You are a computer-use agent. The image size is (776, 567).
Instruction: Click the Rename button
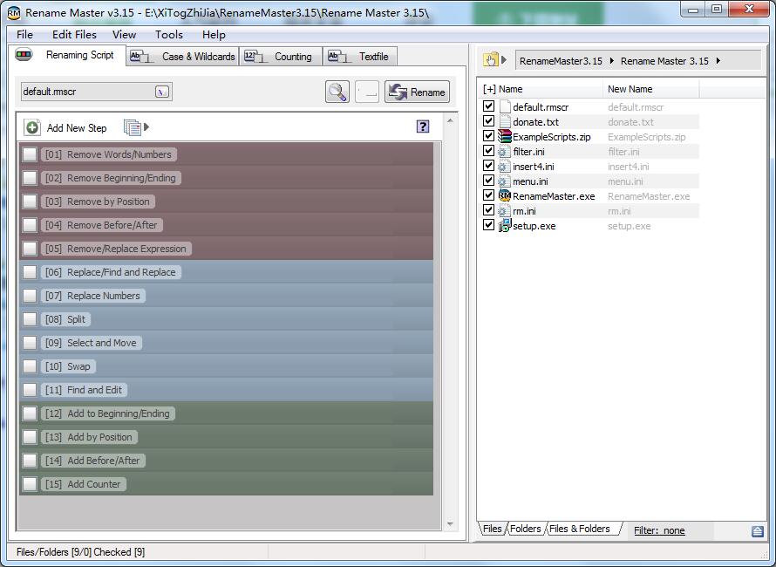point(417,92)
